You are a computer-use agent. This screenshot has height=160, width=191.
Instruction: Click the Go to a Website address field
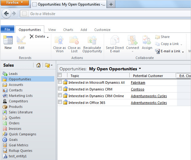click(x=92, y=14)
